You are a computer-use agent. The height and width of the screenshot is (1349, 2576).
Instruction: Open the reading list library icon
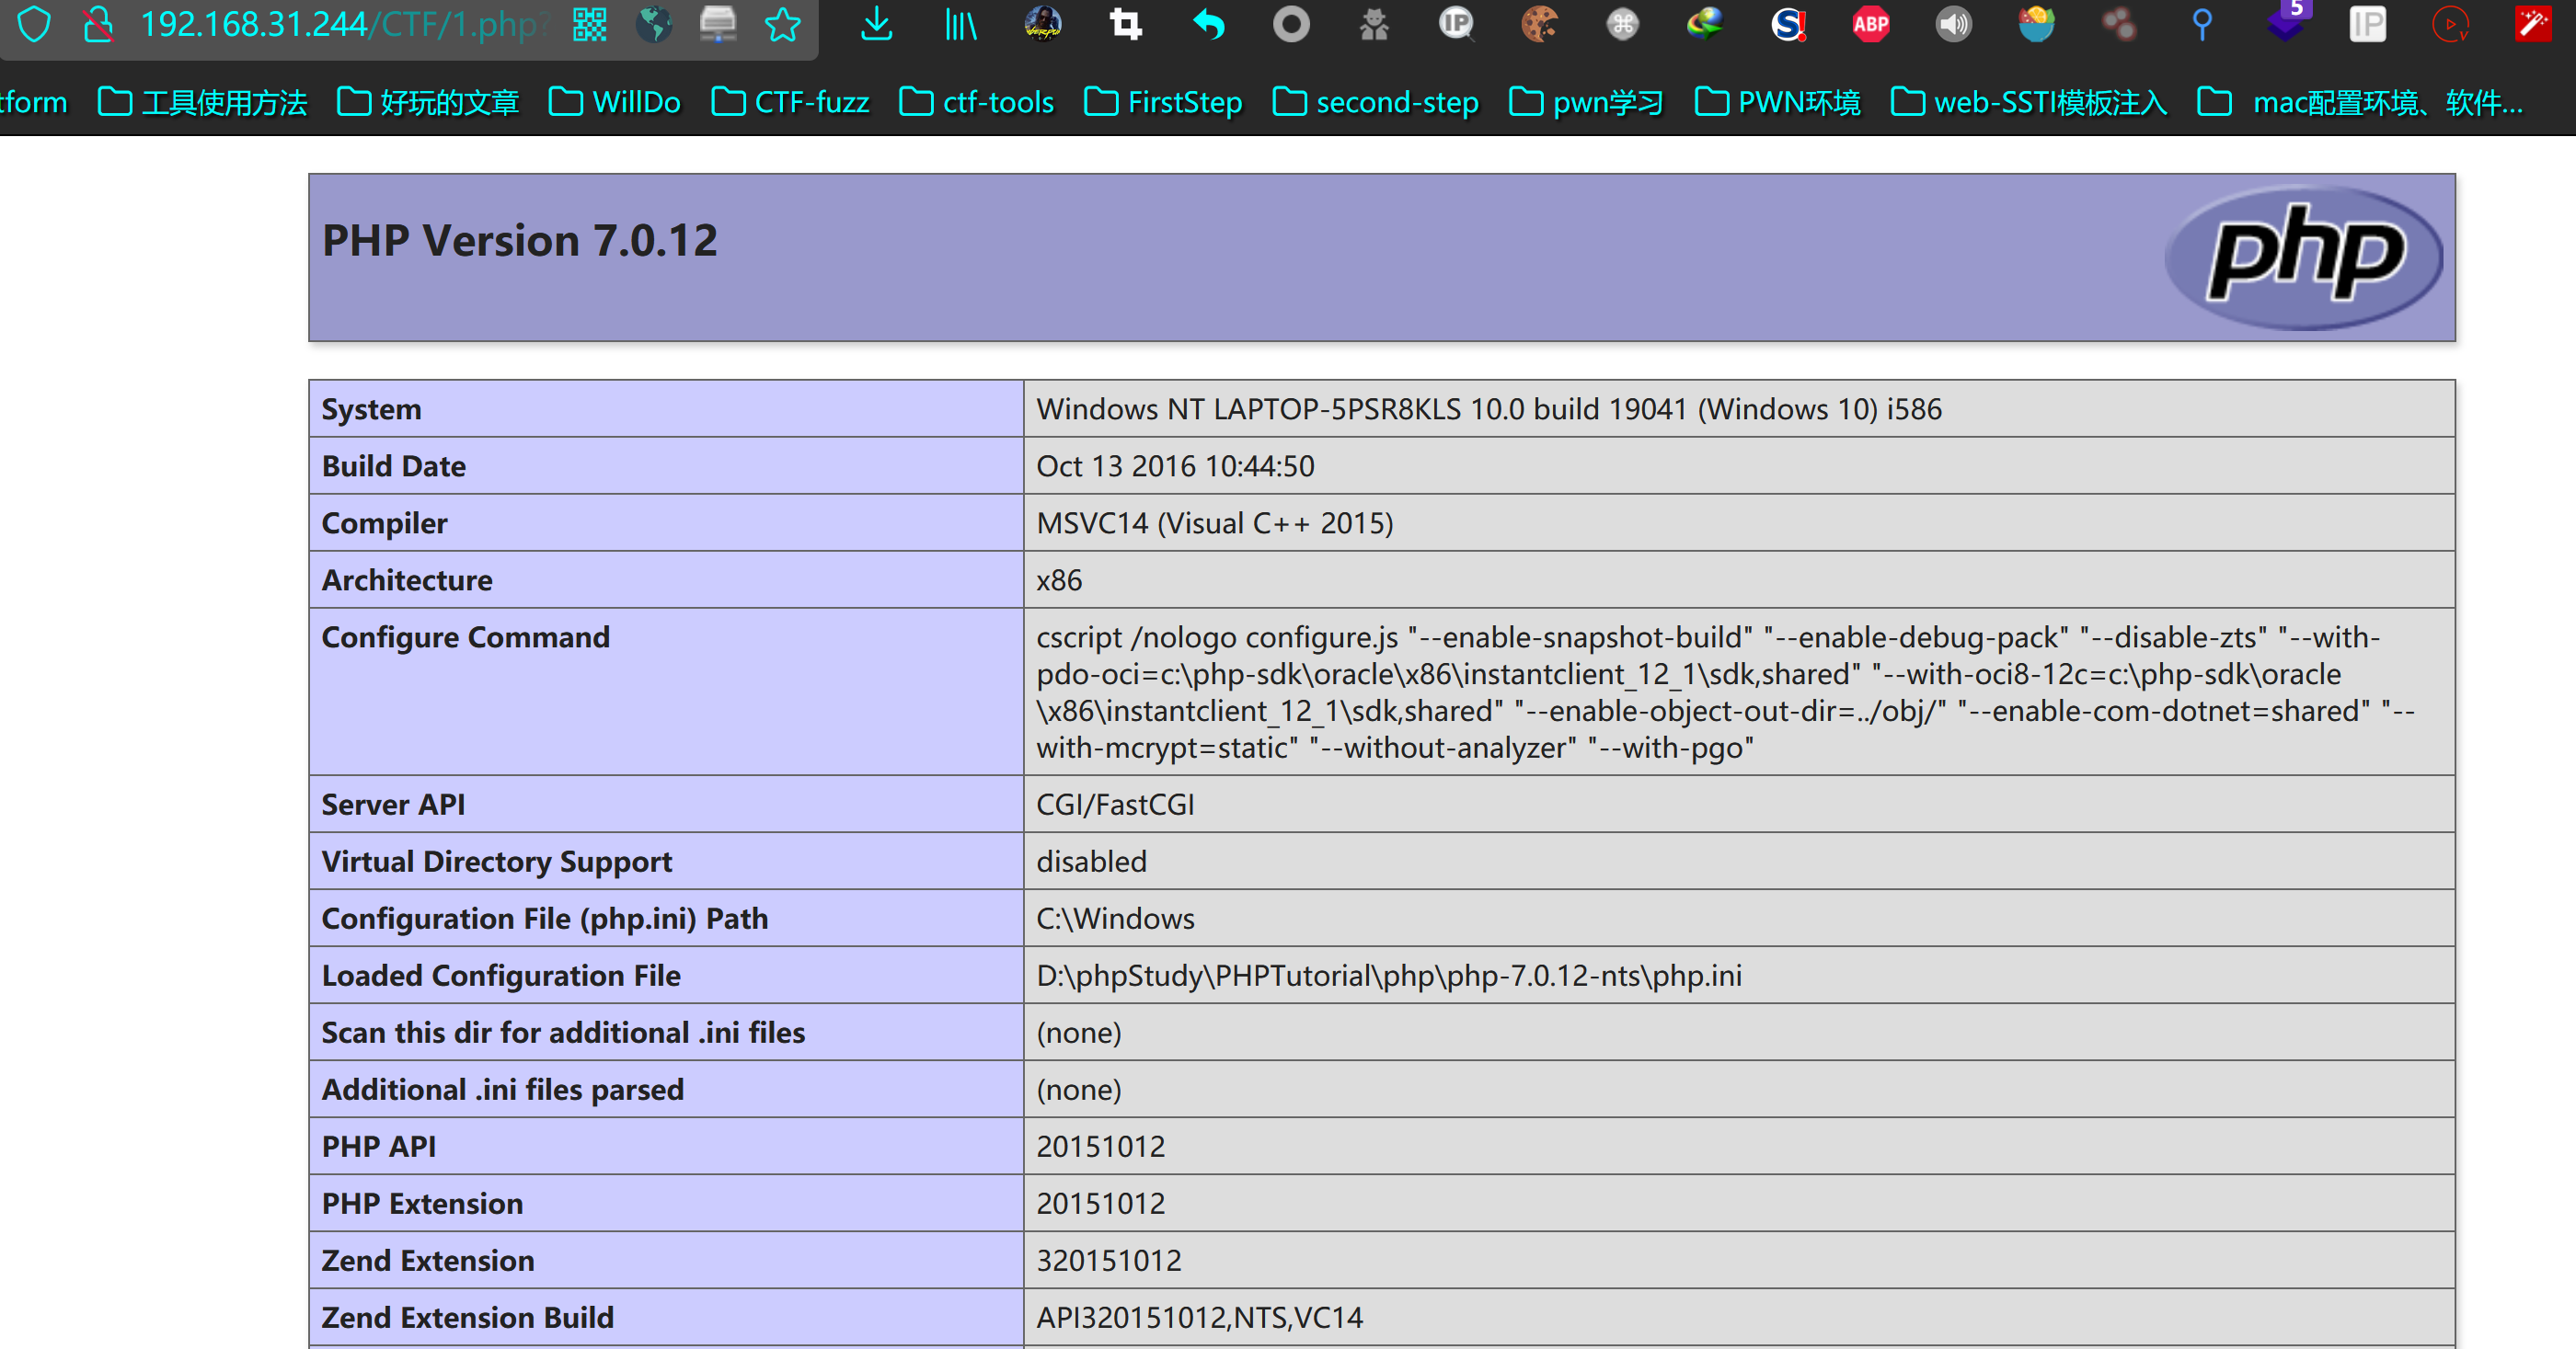coord(959,25)
